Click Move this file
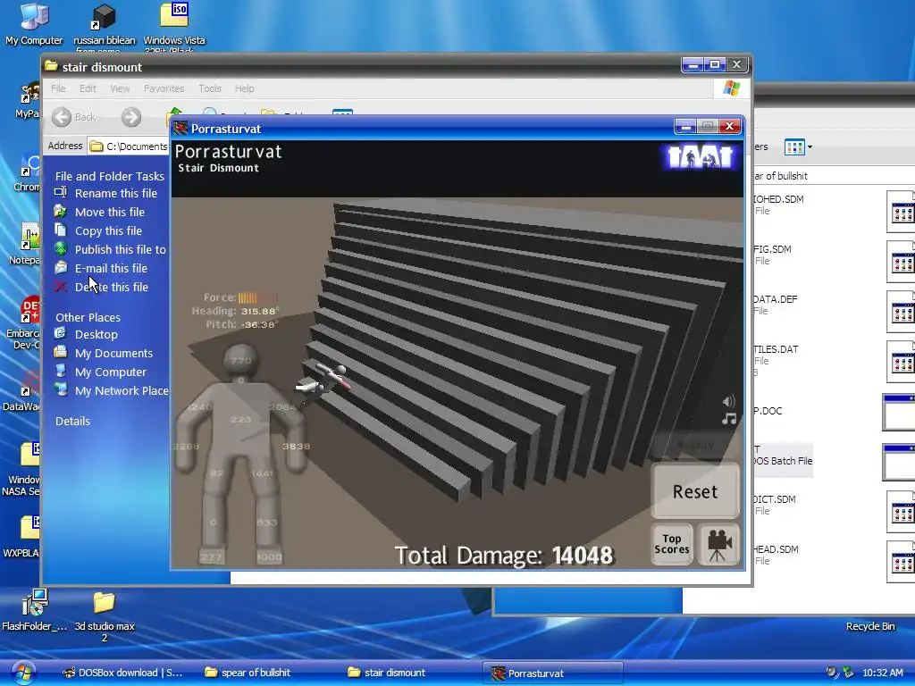This screenshot has width=915, height=686. tap(110, 212)
